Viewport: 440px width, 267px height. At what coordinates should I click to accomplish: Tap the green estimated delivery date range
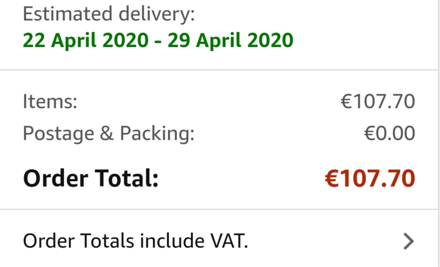click(158, 41)
